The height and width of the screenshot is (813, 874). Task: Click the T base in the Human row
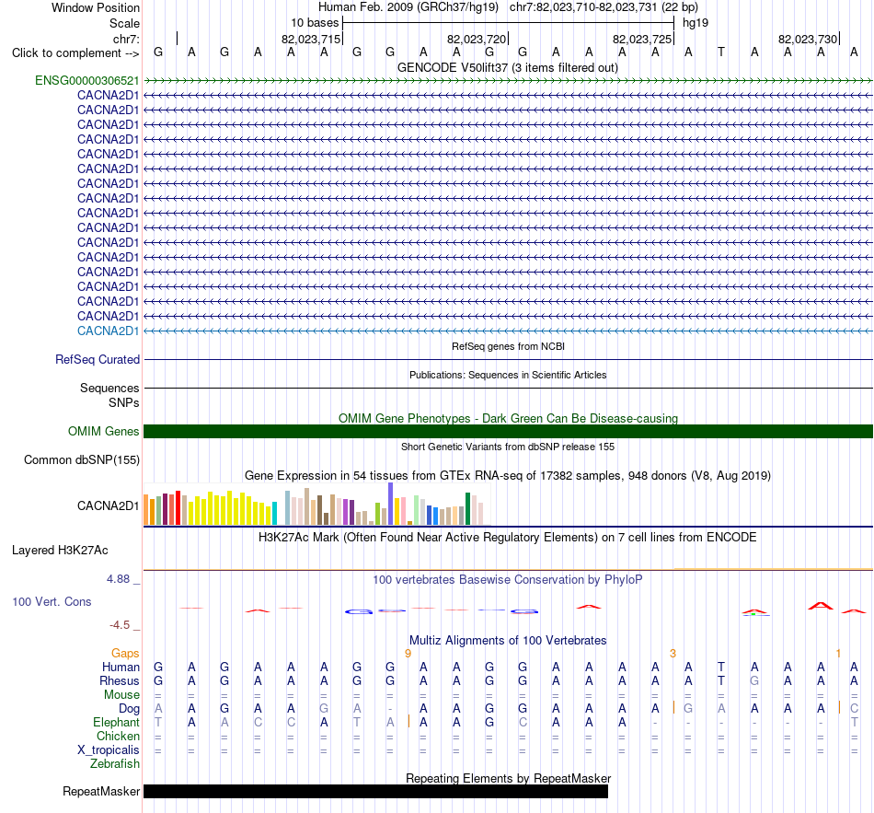(721, 667)
